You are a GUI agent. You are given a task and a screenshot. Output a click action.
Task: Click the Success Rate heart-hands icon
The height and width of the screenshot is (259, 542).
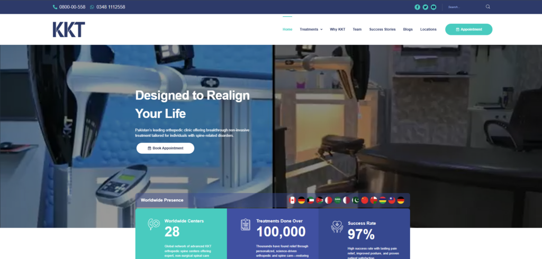(337, 227)
